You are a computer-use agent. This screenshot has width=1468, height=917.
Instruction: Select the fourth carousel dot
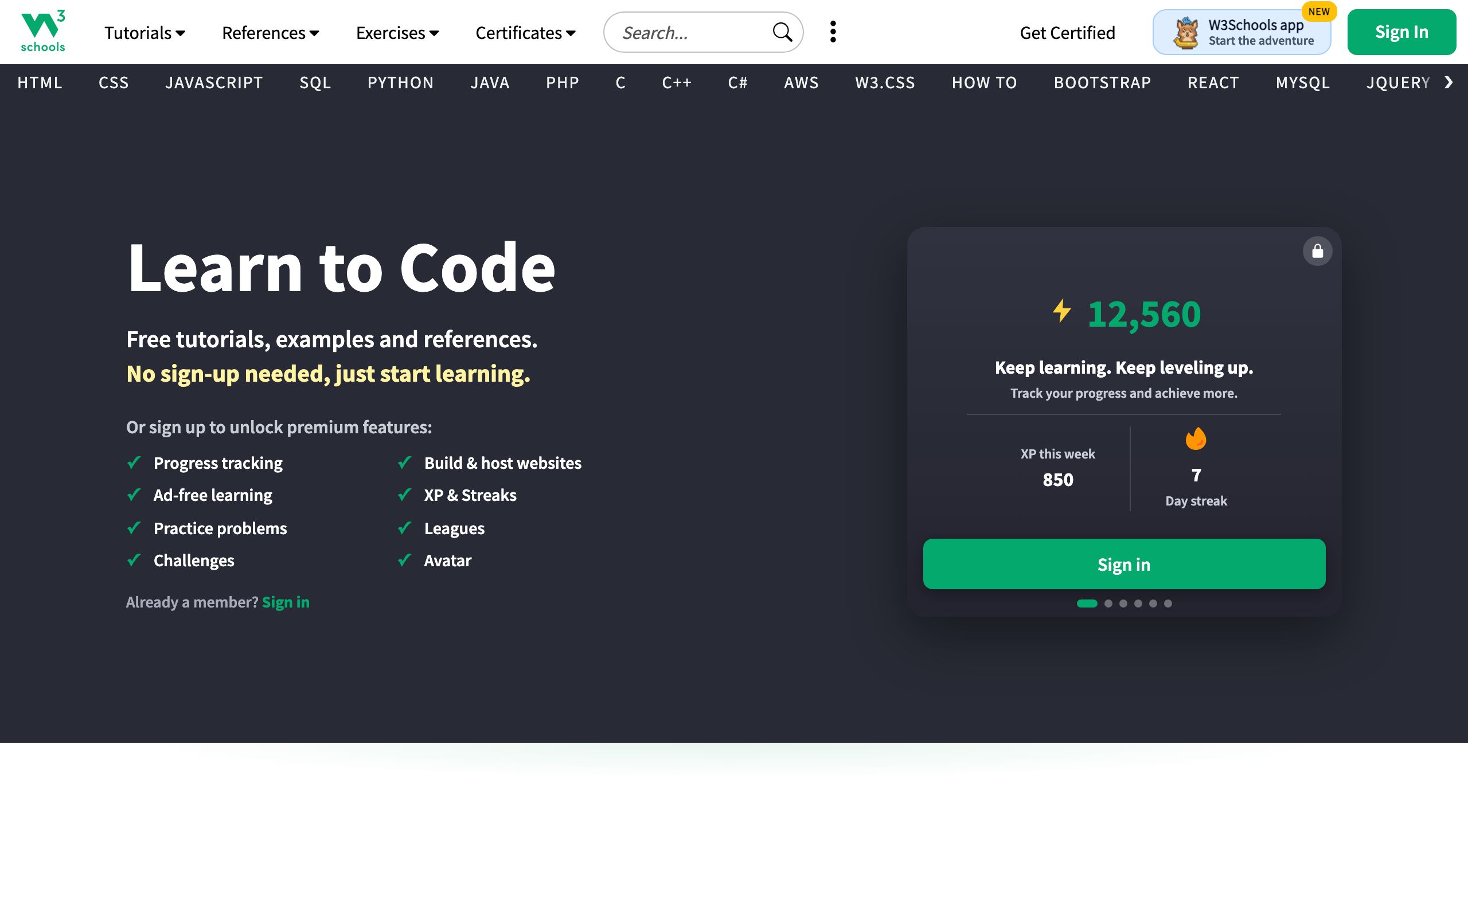[1138, 604]
